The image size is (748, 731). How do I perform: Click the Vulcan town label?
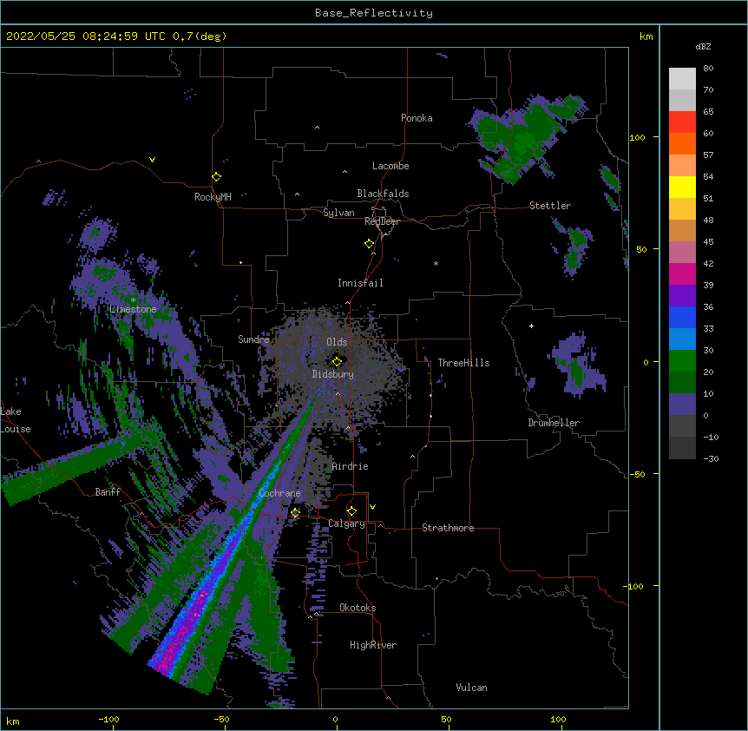471,688
